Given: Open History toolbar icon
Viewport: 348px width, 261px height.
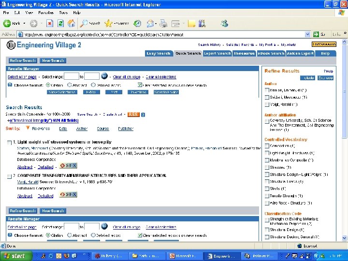Looking at the screenshot, I should (137, 23).
